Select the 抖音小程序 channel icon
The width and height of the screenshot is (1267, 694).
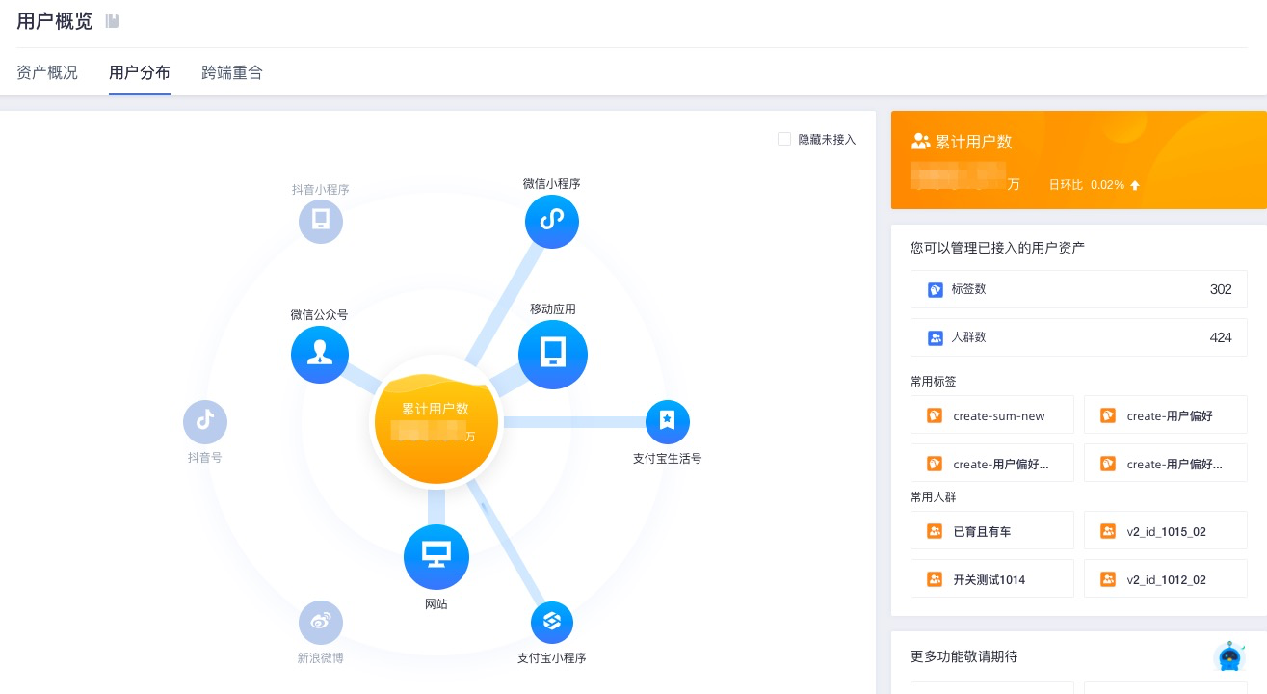pos(321,221)
